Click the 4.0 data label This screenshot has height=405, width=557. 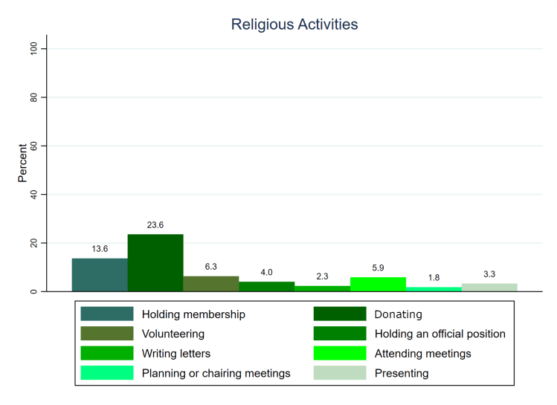coord(266,271)
